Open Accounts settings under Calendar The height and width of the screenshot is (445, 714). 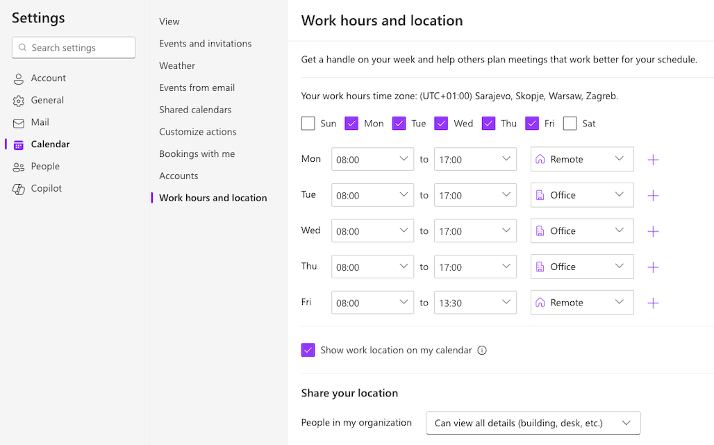tap(178, 176)
